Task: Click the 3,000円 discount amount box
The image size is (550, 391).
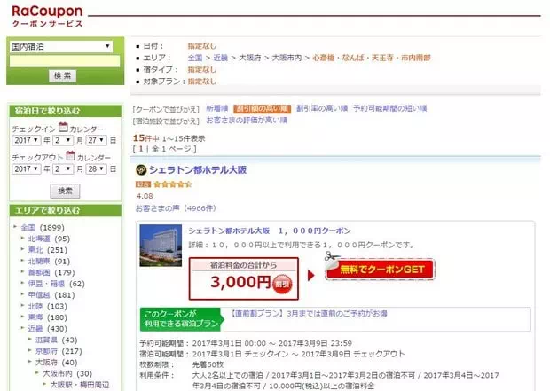Action: coord(243,278)
